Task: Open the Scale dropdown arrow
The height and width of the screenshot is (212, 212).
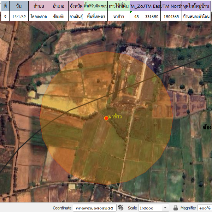Action: pos(165,208)
